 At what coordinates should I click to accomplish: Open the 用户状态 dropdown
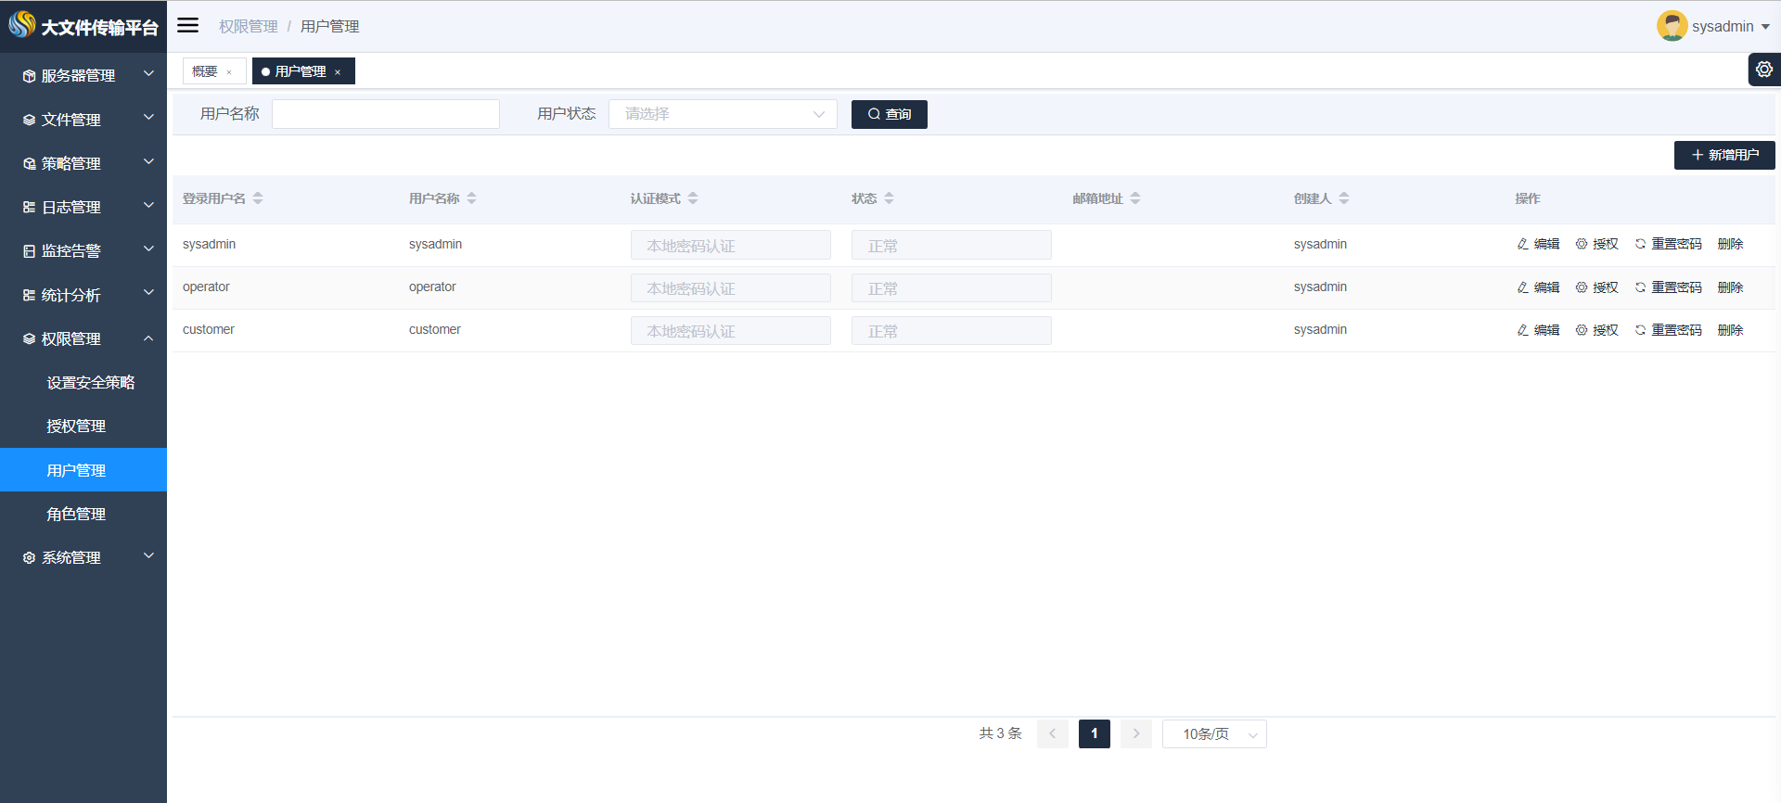point(723,114)
